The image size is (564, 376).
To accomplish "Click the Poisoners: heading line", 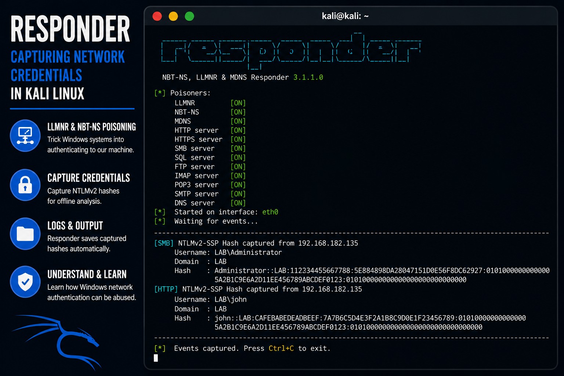I will 182,93.
